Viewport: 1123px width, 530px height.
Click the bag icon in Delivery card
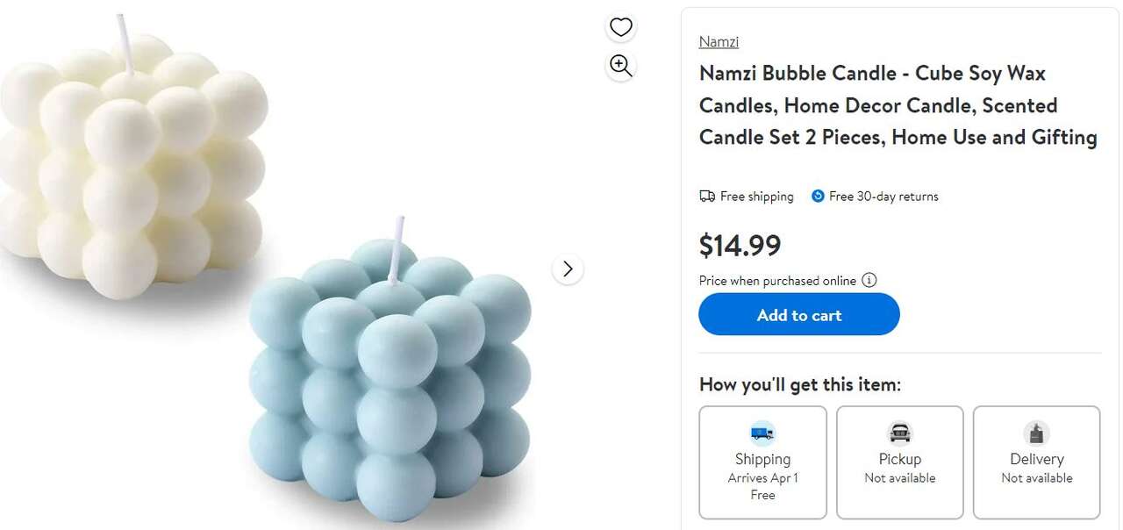pyautogui.click(x=1036, y=433)
